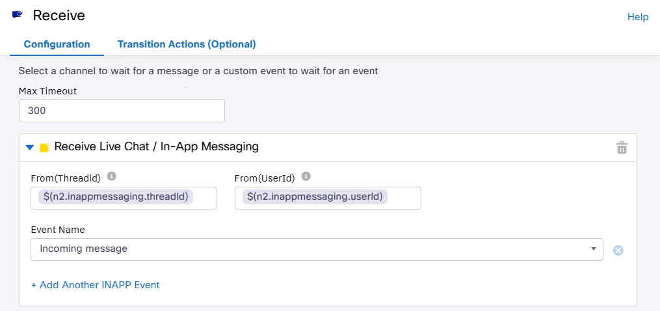Click the From(Threadid) input box
Screen dimensions: 660x311
205,198
